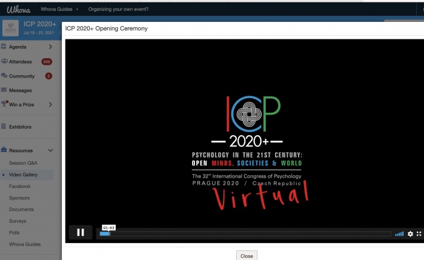Click the Exhibitors building icon
This screenshot has width=424, height=260.
point(4,126)
